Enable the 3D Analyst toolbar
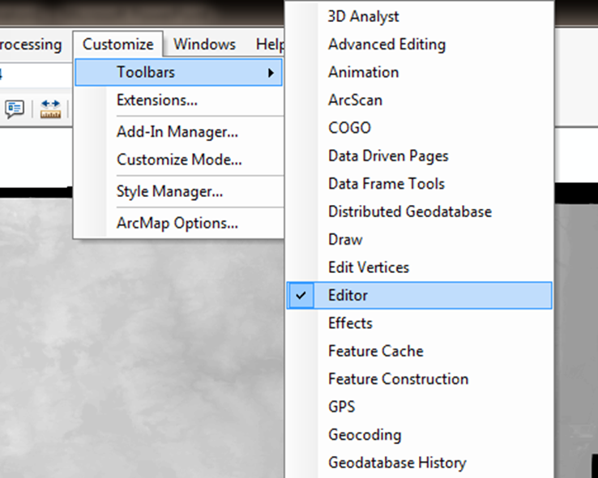598x478 pixels. point(419,16)
